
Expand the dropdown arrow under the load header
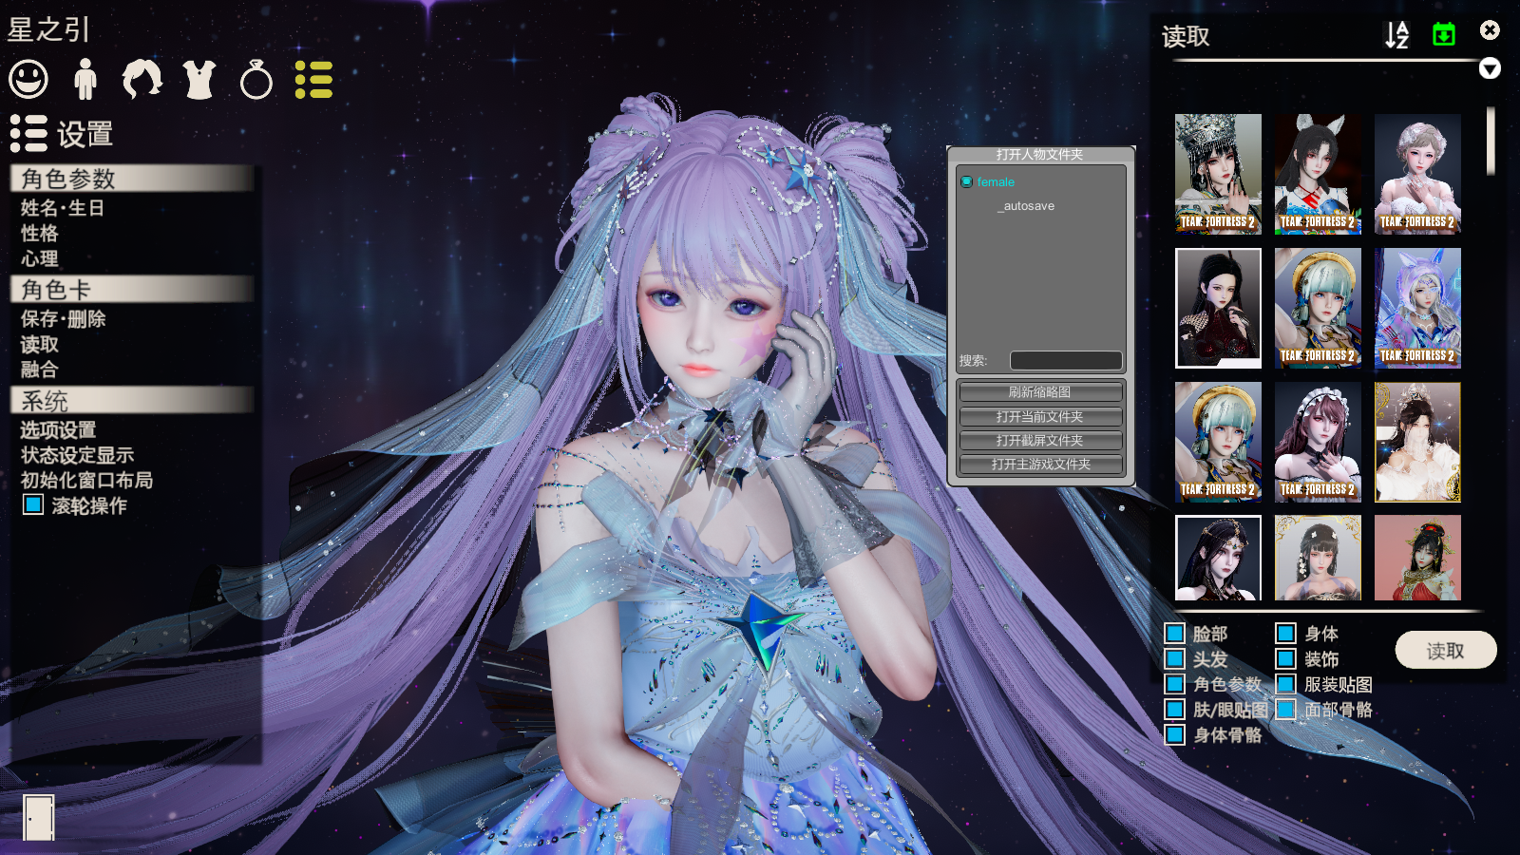(1490, 68)
